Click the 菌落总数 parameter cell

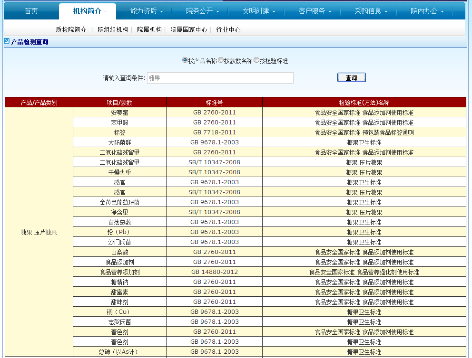coord(119,222)
